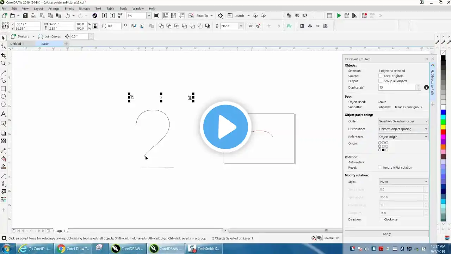Click the Options gear icon
451x254 pixels.
pyautogui.click(x=220, y=16)
